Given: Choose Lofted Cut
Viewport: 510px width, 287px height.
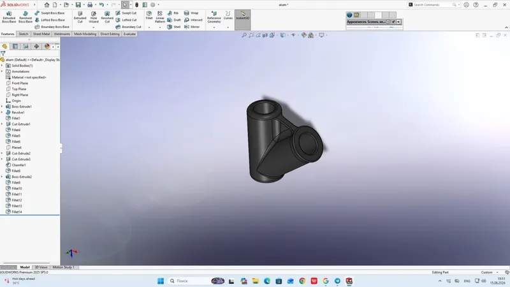Looking at the screenshot, I should coord(126,20).
